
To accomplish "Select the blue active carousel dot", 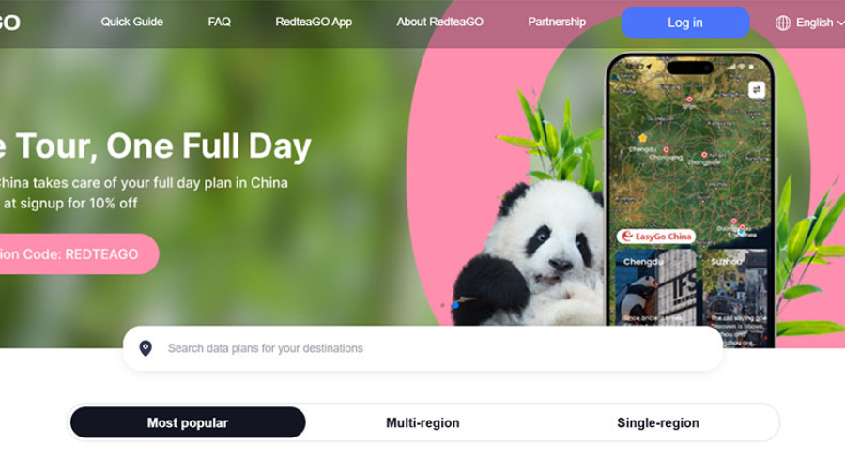I will (x=455, y=305).
